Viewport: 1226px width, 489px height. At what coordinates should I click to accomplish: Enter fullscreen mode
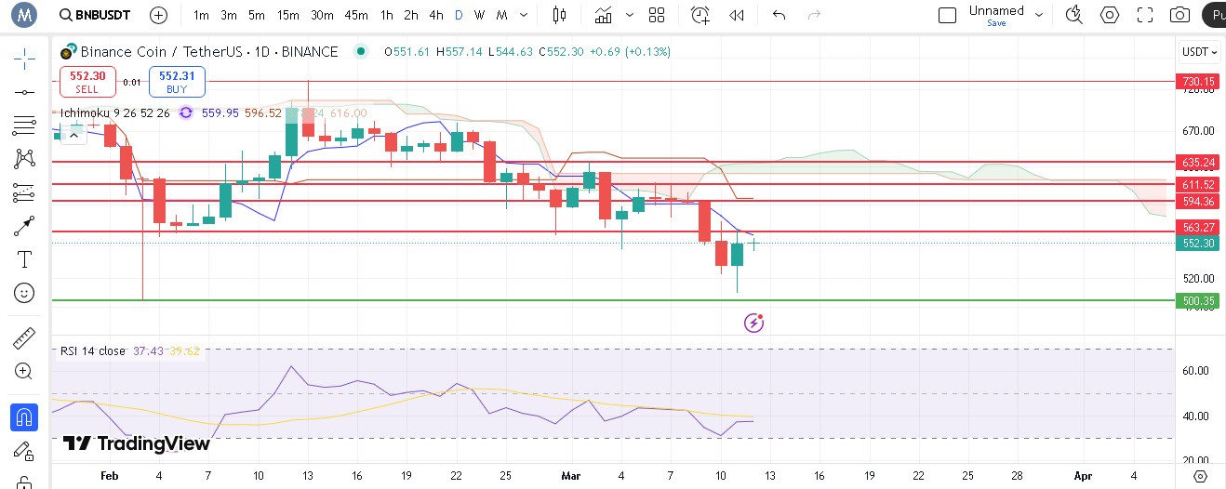[x=1145, y=15]
